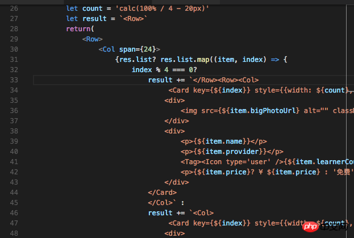Click the 'span={24}' attribute of Col
The width and height of the screenshot is (354, 238).
click(140, 49)
